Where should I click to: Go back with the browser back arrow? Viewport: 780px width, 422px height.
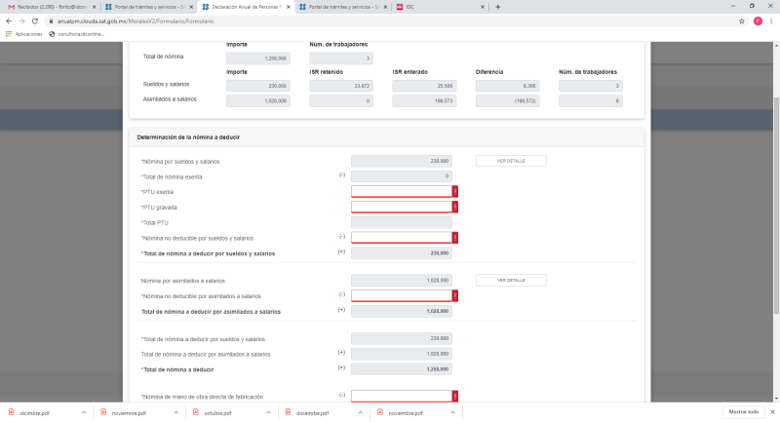click(x=9, y=20)
